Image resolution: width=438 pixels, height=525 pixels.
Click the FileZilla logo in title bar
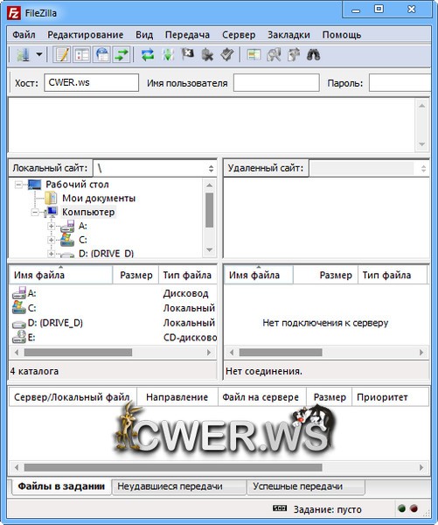coord(14,13)
